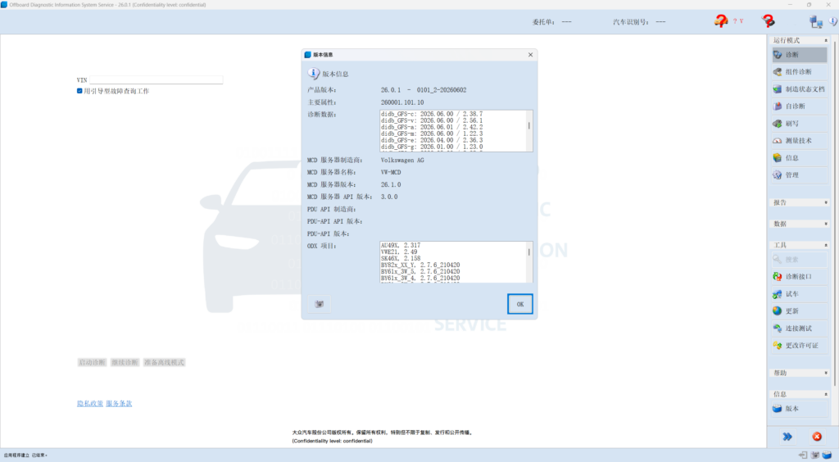Viewport: 839px width, 462px height.
Task: Click the camera screenshot icon in status bar
Action: pos(815,455)
